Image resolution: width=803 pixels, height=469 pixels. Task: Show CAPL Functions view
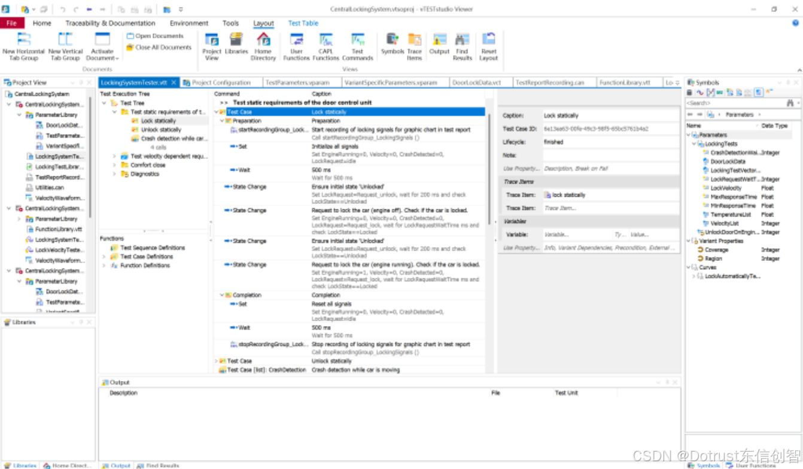pos(326,46)
